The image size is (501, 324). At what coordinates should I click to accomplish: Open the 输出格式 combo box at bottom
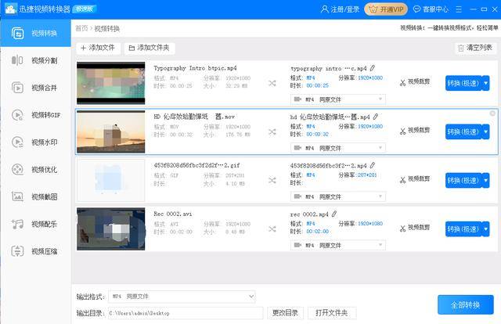[182, 297]
